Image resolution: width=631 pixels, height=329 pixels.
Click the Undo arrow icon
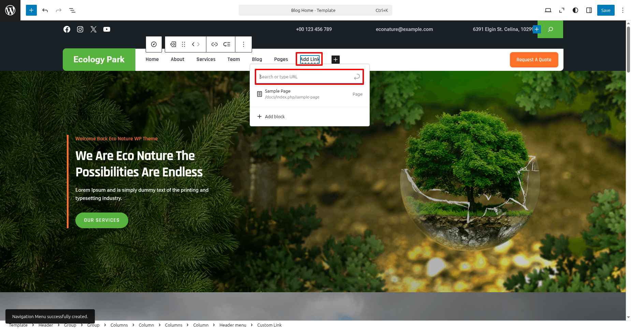click(x=45, y=10)
